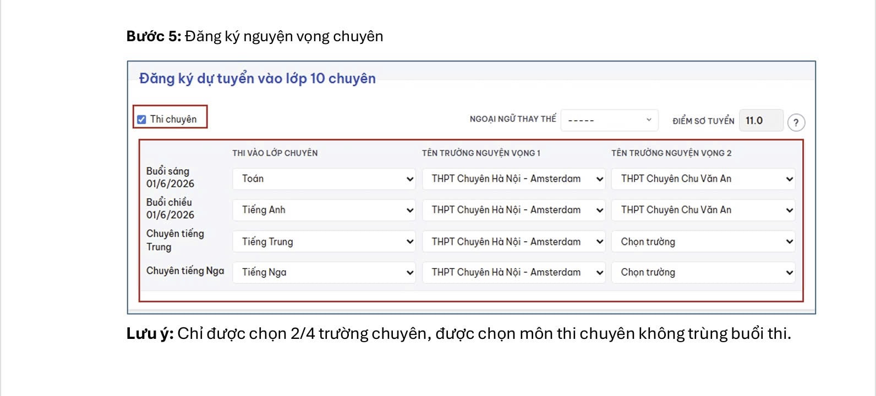Image resolution: width=876 pixels, height=396 pixels.
Task: Expand the Tiếng Nga subject dropdown
Action: [x=324, y=272]
